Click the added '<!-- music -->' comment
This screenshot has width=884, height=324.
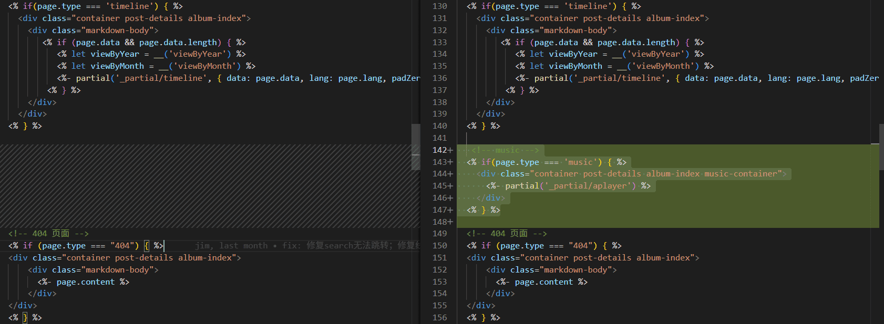(505, 150)
